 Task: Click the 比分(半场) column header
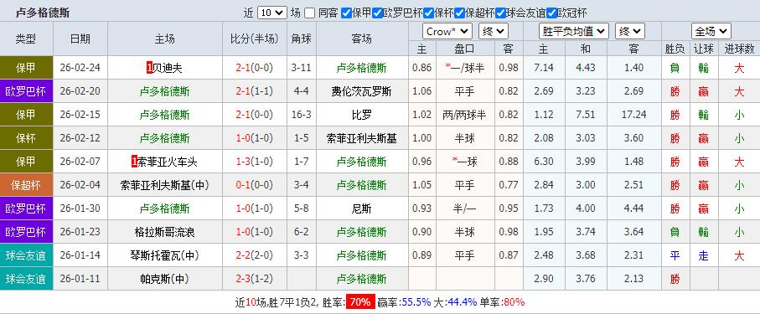coord(255,39)
